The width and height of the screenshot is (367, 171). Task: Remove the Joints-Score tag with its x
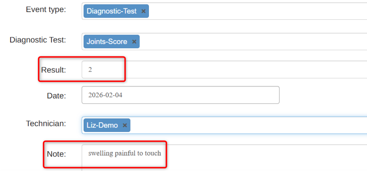click(x=134, y=42)
